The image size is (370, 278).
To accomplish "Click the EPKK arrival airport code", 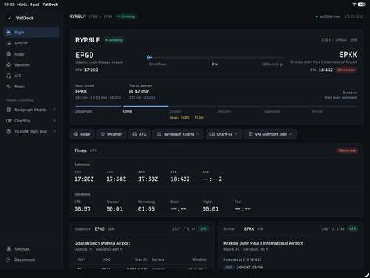I will [x=348, y=55].
